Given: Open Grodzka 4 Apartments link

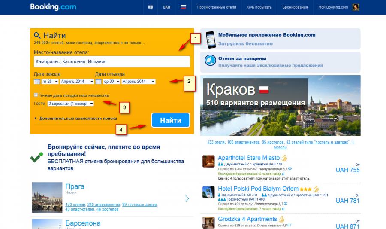Looking at the screenshot, I should [247, 219].
